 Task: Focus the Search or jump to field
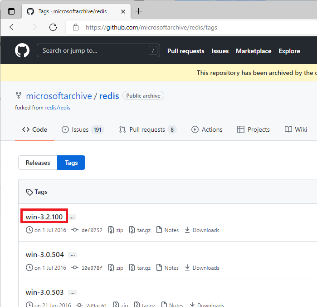[98, 50]
